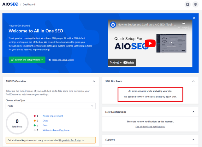The image size is (202, 147).
Task: Click the 'Choose a Post Type' label
Action: click(x=15, y=100)
